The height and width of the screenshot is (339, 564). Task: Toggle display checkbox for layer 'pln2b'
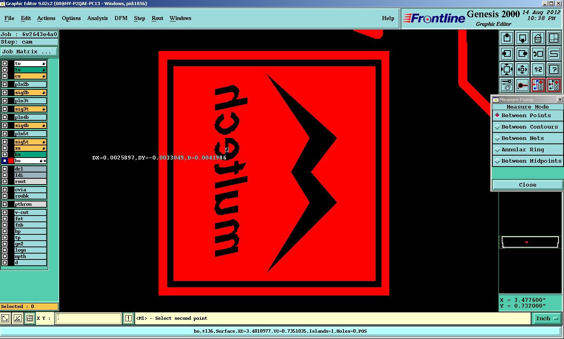click(x=5, y=84)
